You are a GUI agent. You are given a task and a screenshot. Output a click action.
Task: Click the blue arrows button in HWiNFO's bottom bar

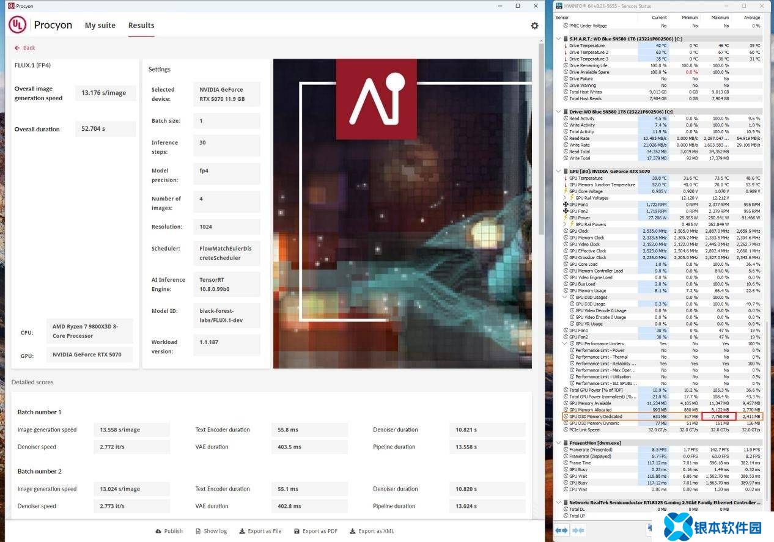[x=561, y=530]
